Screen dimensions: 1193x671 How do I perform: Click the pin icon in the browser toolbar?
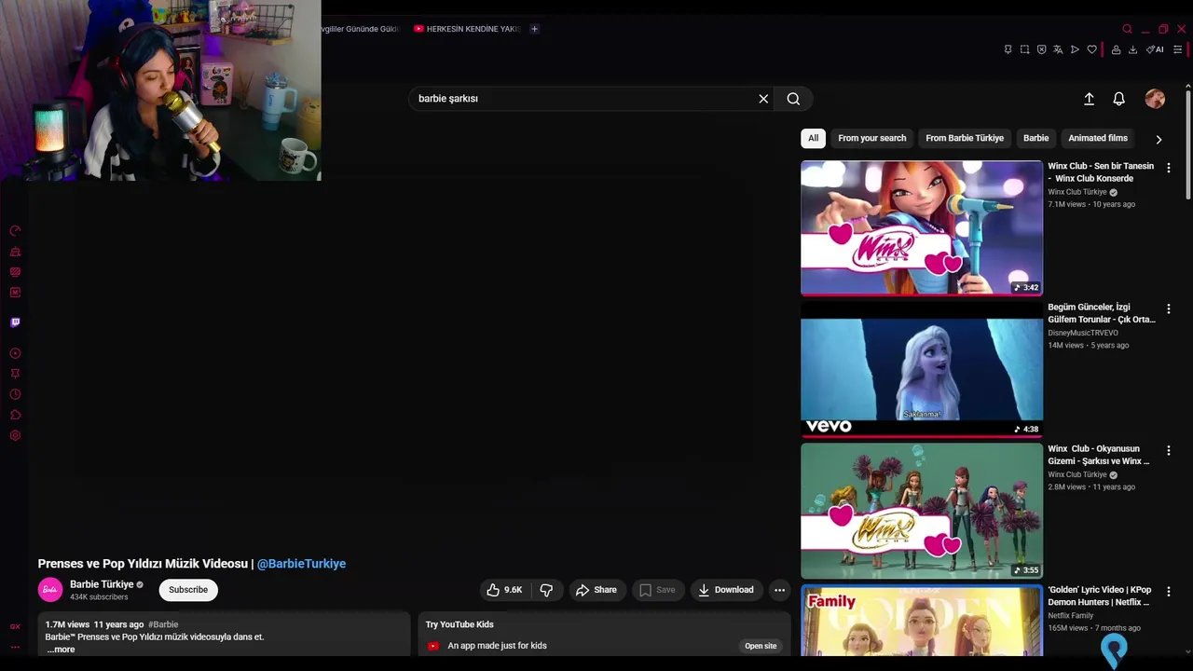[1008, 49]
